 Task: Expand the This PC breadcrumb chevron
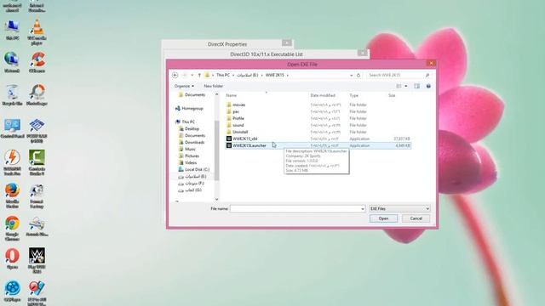233,76
